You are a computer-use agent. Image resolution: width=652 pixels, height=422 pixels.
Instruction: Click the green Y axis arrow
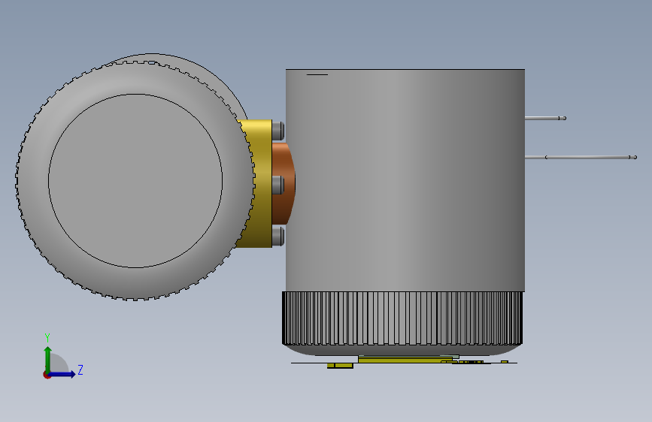[x=48, y=359]
